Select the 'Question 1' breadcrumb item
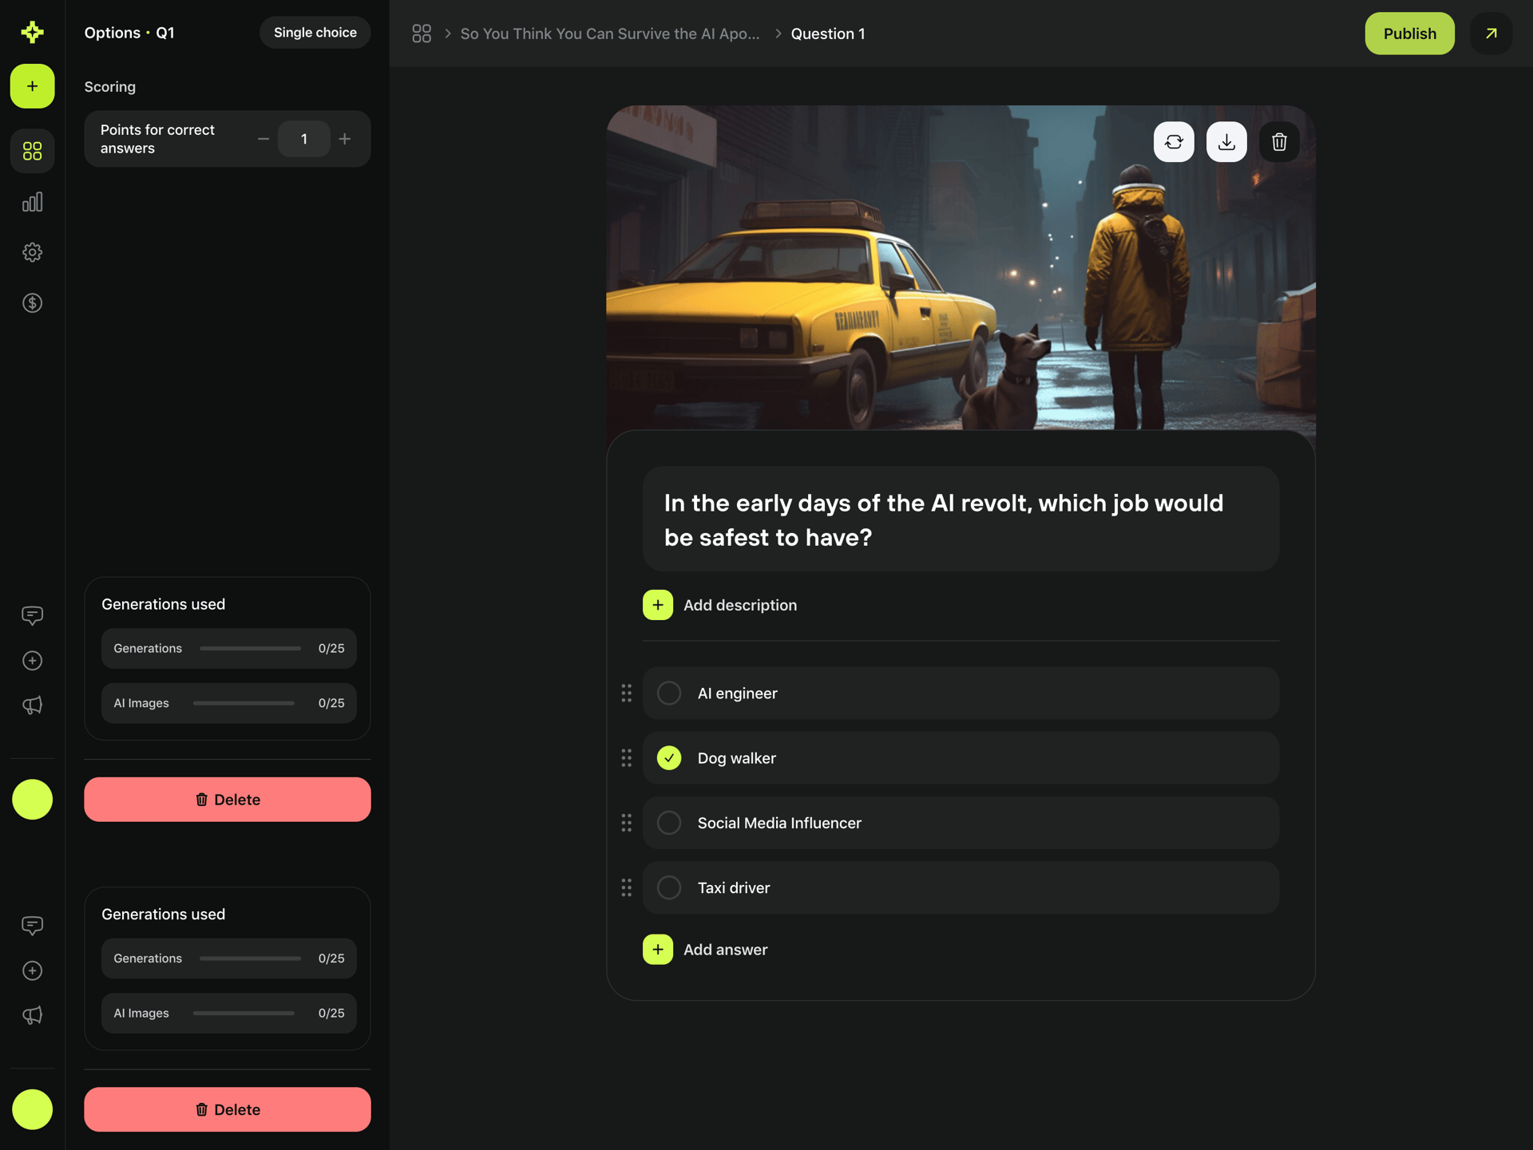Screen dimensions: 1533x1150 [x=828, y=34]
